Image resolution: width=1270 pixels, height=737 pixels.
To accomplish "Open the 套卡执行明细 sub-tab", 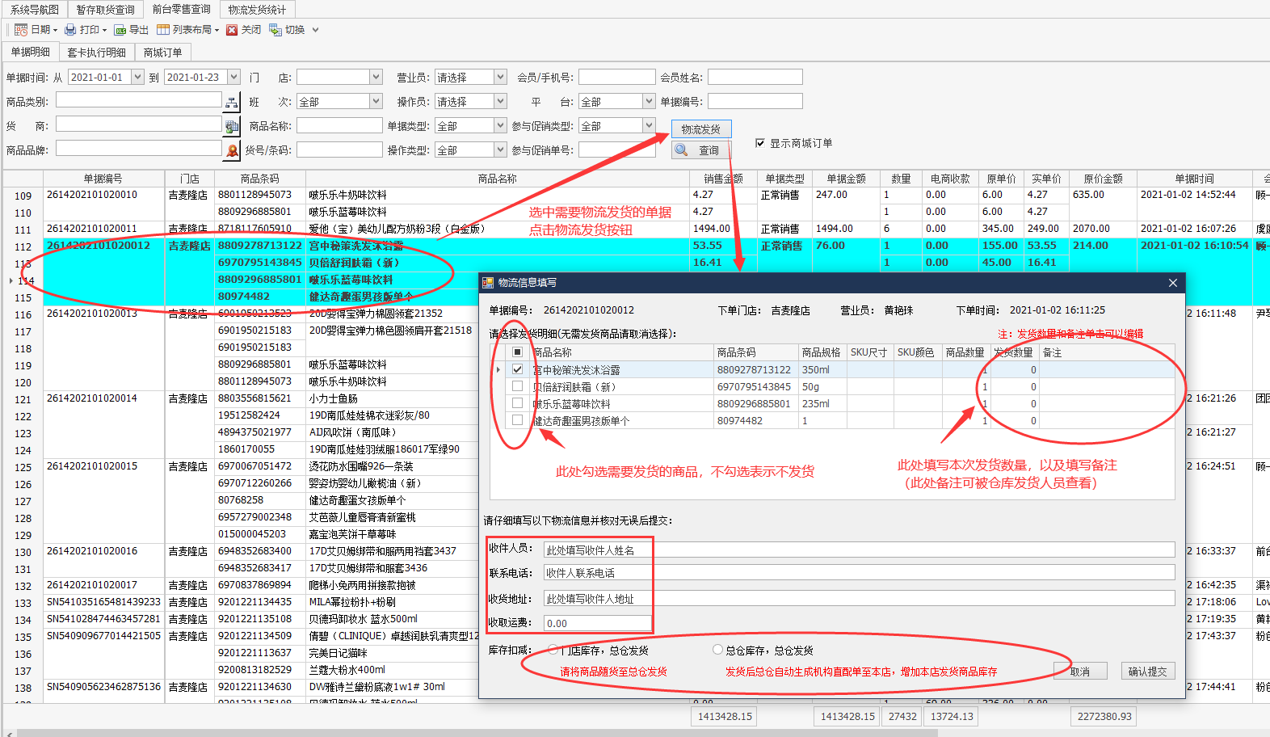I will [x=96, y=53].
